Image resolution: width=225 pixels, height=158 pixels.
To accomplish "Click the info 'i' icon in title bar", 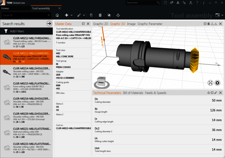I will [x=204, y=3].
